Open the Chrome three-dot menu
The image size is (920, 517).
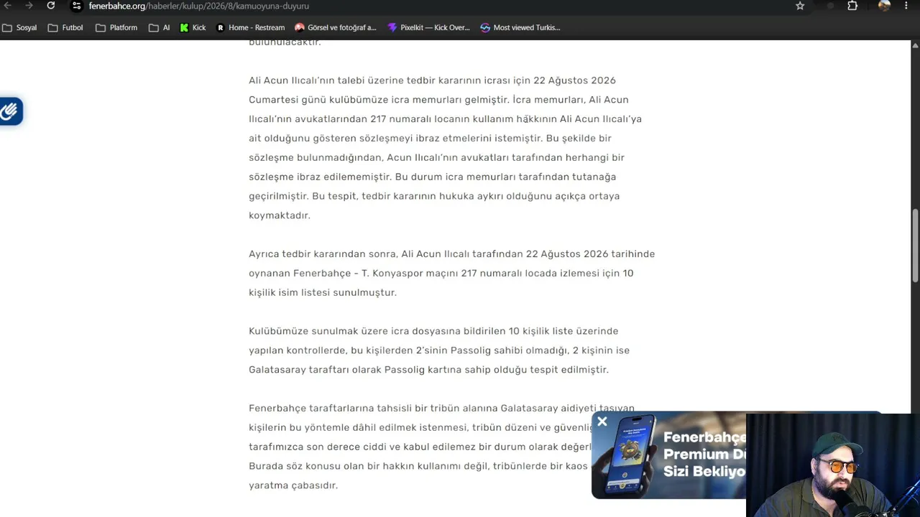[x=906, y=6]
